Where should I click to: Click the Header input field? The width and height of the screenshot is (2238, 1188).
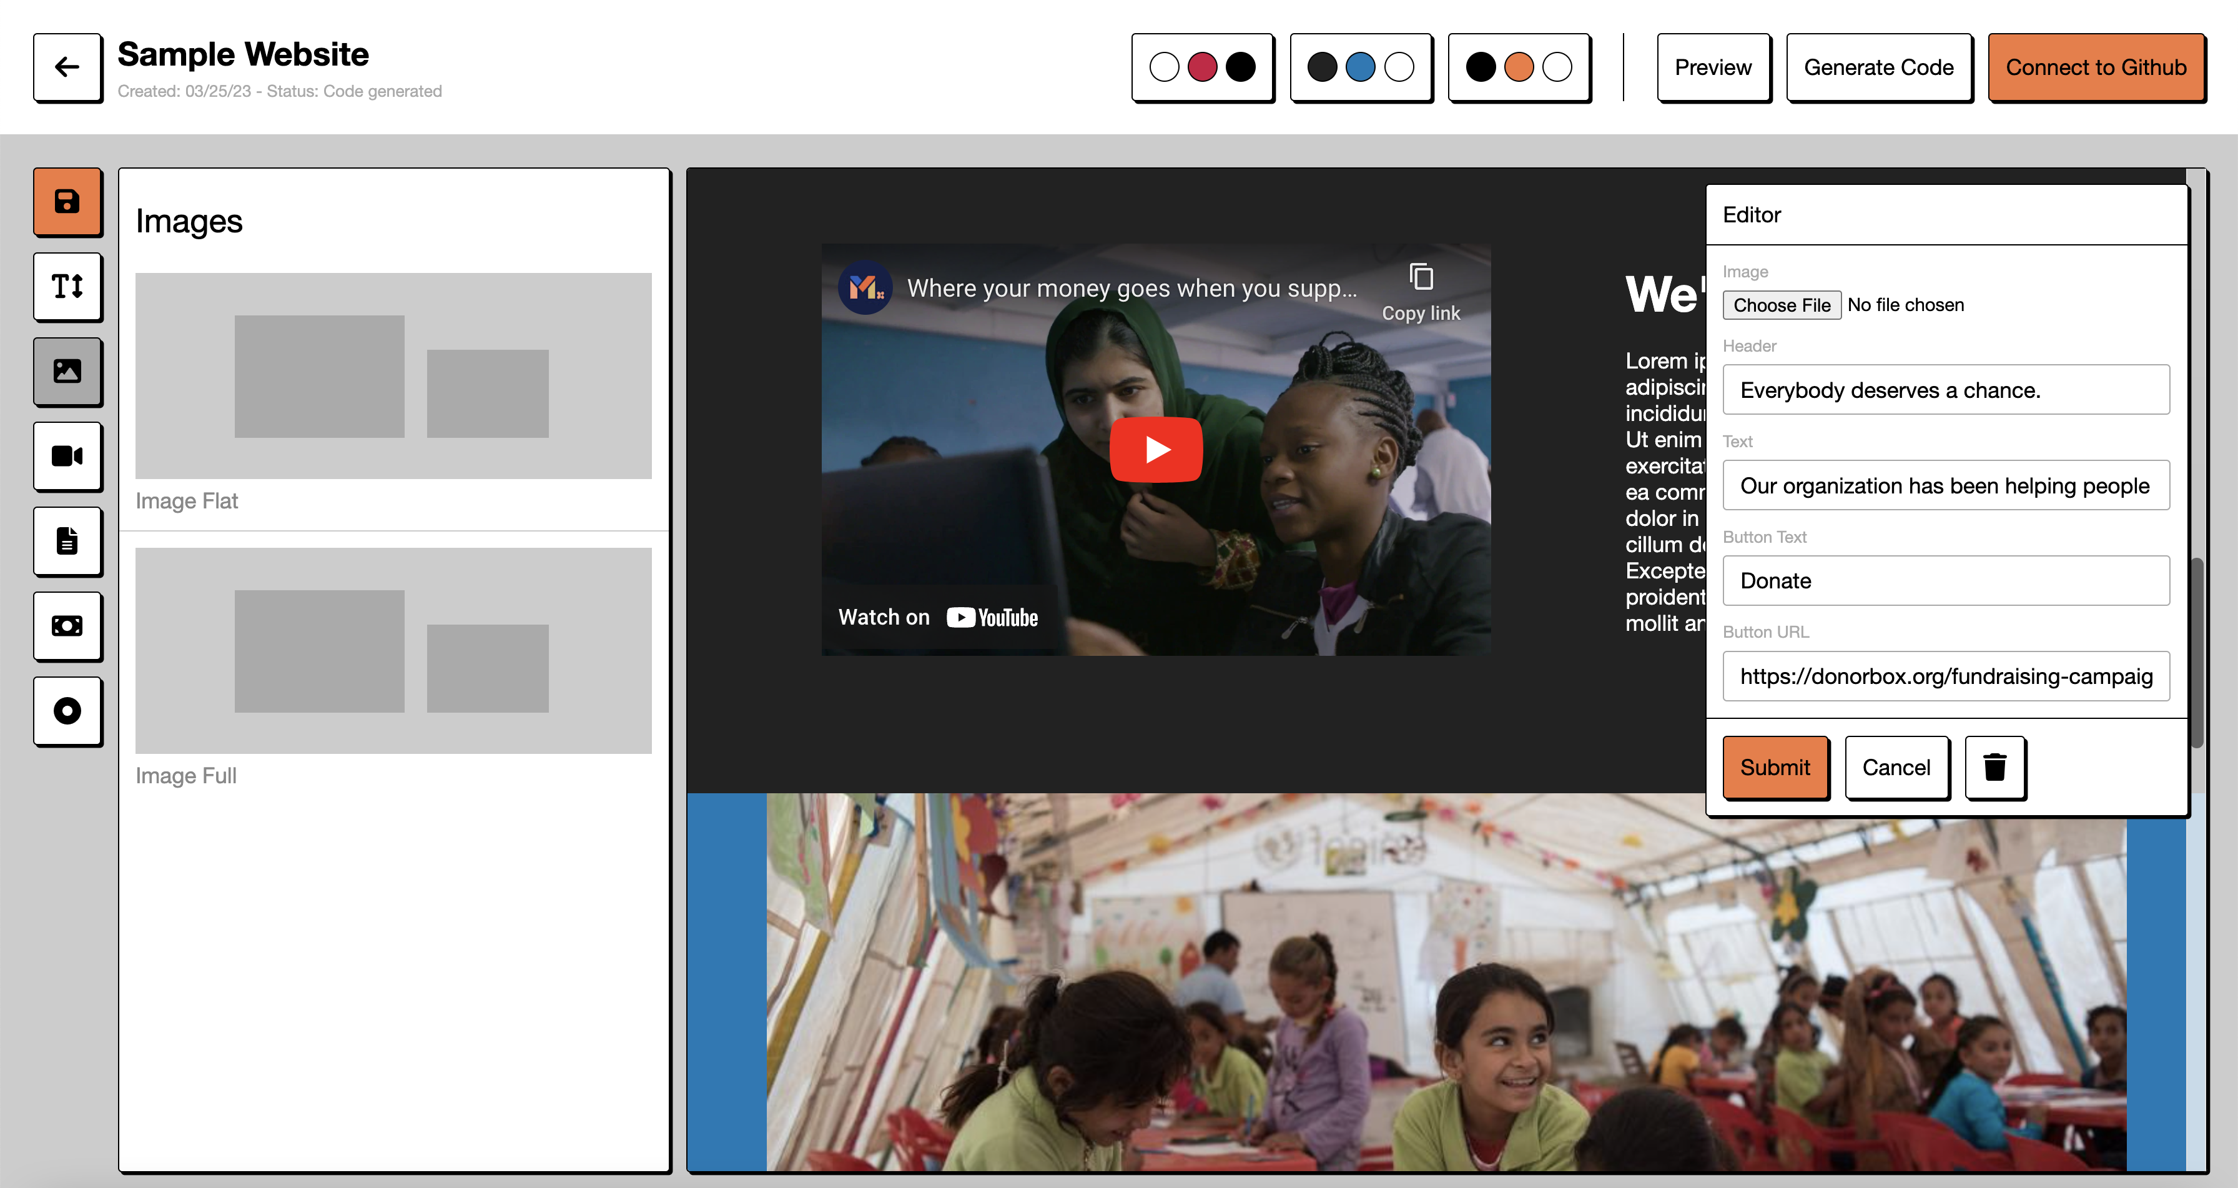coord(1945,390)
